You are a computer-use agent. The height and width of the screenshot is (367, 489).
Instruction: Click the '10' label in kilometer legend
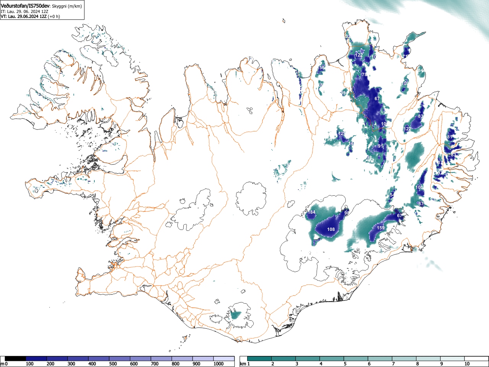pyautogui.click(x=467, y=364)
